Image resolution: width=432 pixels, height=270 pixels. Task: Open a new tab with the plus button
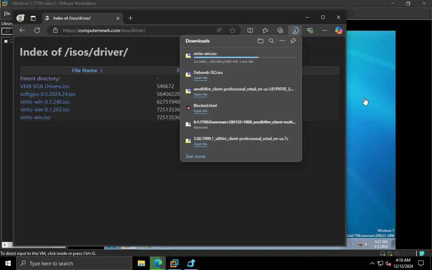point(131,18)
